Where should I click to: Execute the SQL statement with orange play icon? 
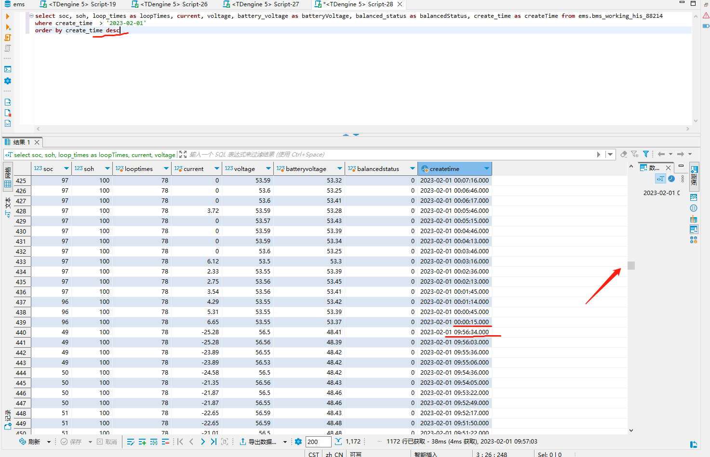tap(7, 16)
